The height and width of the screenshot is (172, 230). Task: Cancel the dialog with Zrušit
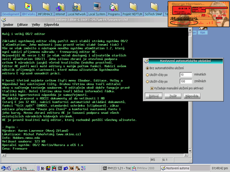[173, 96]
